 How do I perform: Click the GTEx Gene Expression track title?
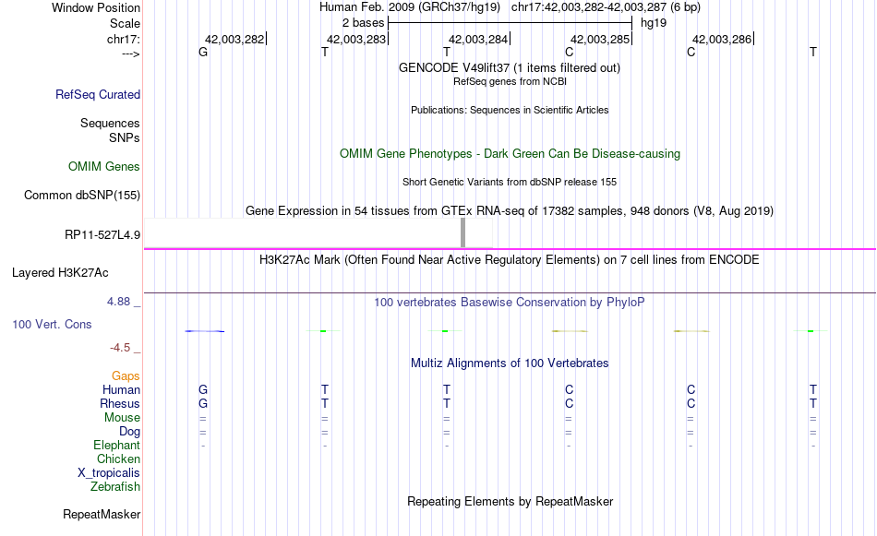[x=510, y=211]
